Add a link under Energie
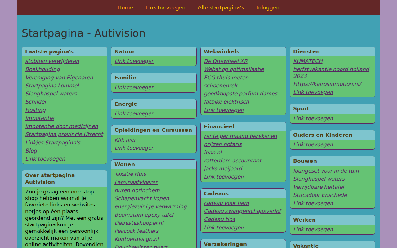Image resolution: width=397 pixels, height=248 pixels. click(135, 113)
